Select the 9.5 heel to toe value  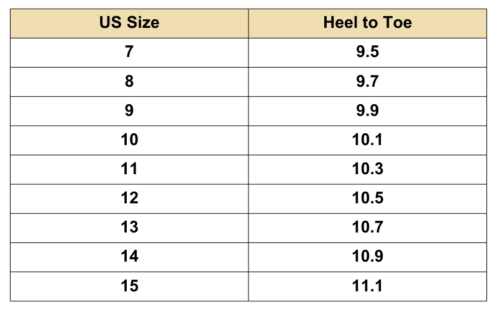click(367, 52)
